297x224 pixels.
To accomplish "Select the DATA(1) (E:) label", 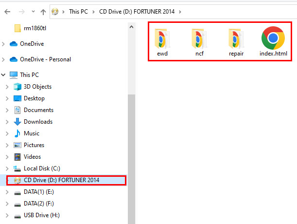I will coord(39,192).
